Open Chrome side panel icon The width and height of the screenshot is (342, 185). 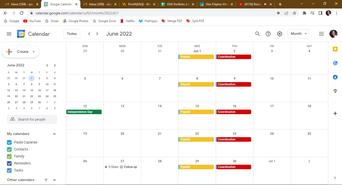pyautogui.click(x=320, y=13)
